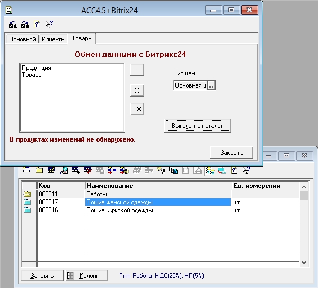Clear all groups with XX button
The height and width of the screenshot is (288, 318).
pos(137,109)
